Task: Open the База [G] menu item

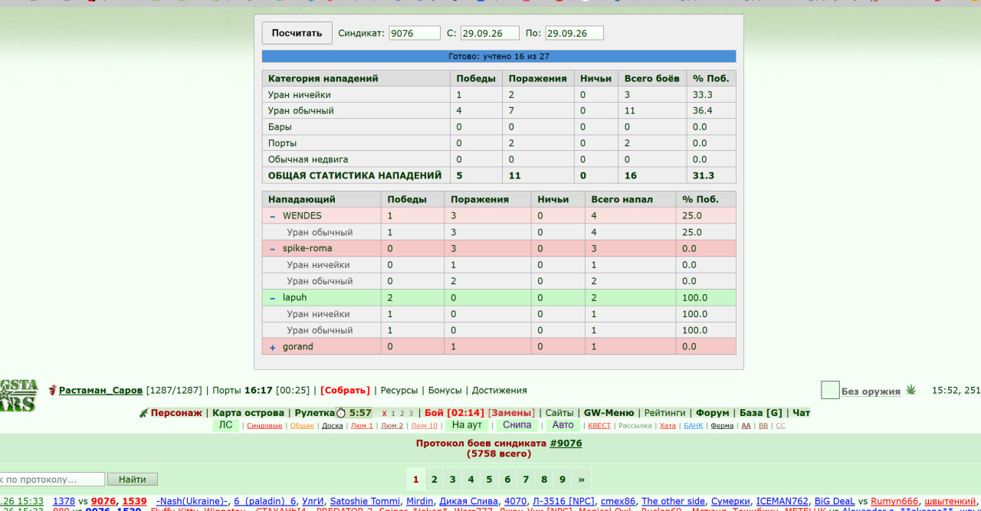Action: pos(761,413)
